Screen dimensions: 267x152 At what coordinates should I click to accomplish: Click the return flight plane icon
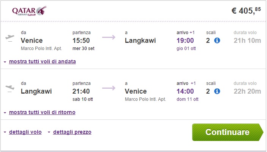click(x=10, y=88)
